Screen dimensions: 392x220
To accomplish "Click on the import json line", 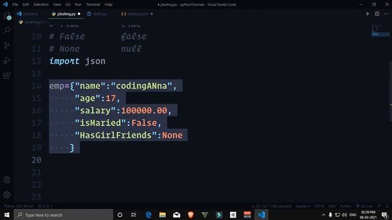I will pos(77,61).
